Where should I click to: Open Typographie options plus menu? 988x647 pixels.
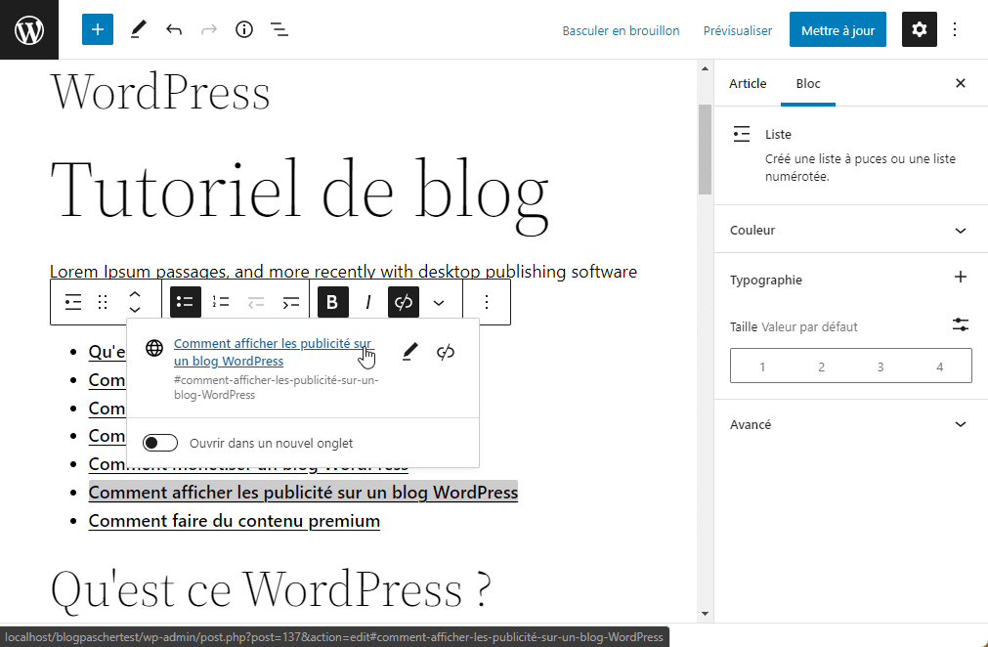coord(961,277)
